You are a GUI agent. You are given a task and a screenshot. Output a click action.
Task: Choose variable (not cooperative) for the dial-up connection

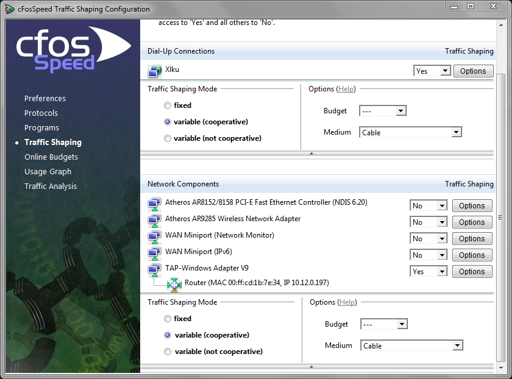[168, 138]
